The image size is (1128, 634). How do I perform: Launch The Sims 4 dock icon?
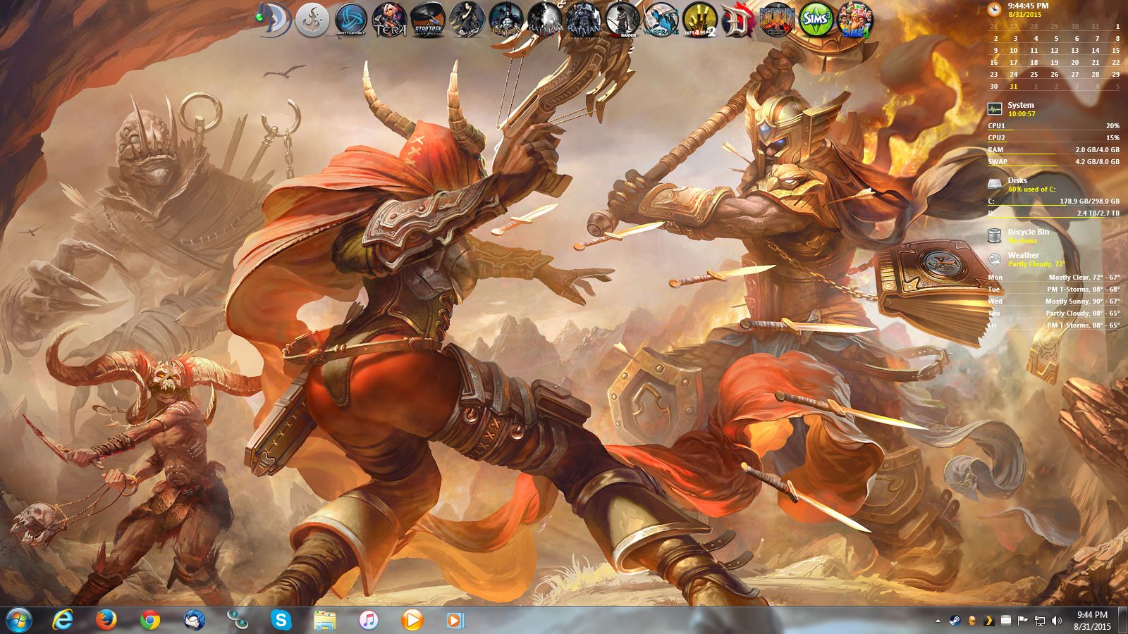pyautogui.click(x=854, y=20)
